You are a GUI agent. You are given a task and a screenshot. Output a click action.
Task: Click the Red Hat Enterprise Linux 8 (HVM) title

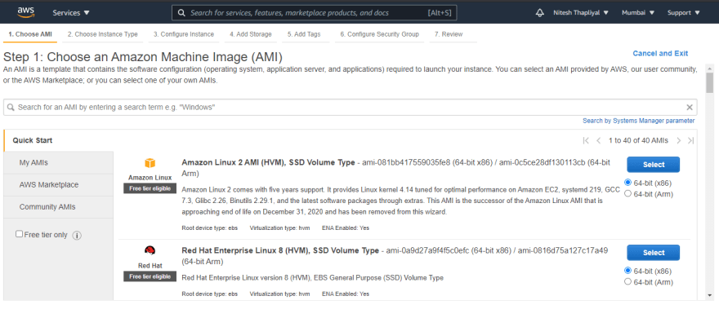tap(280, 250)
